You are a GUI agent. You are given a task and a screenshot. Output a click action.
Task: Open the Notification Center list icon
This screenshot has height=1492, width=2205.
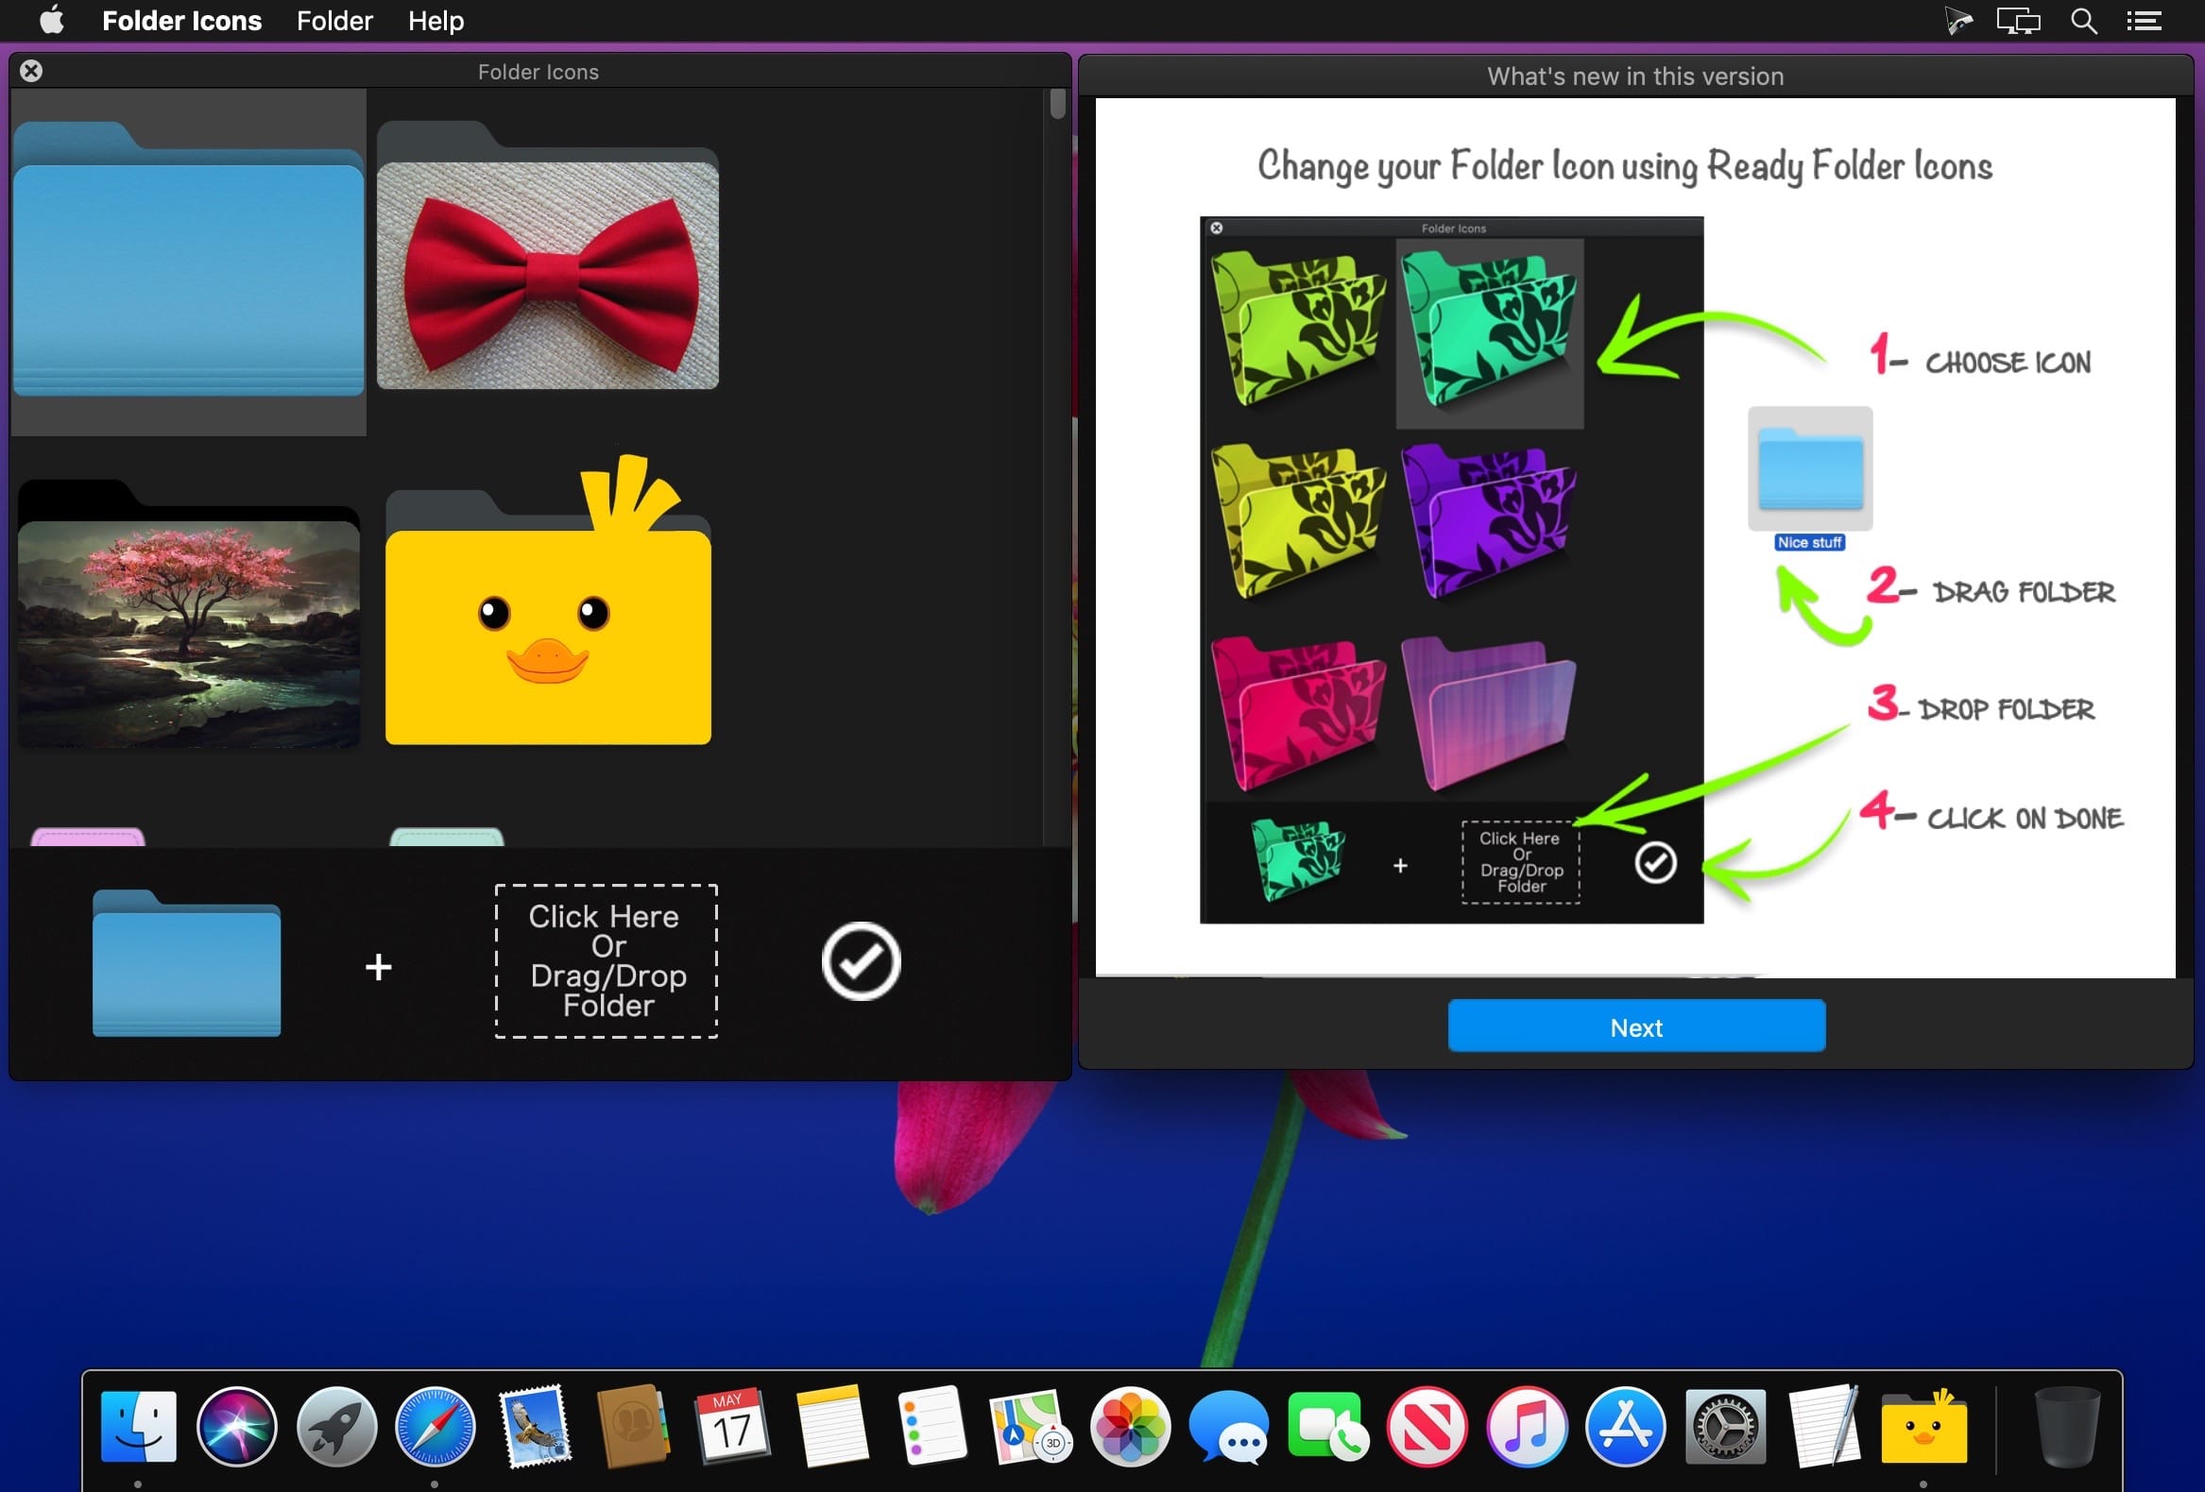click(2144, 21)
